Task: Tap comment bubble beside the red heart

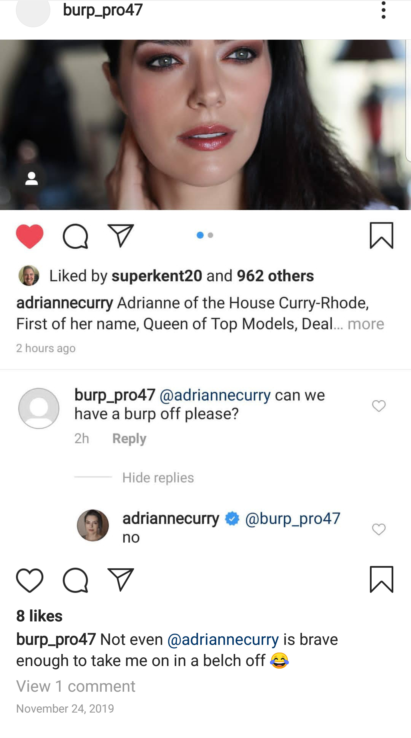Action: pyautogui.click(x=75, y=236)
